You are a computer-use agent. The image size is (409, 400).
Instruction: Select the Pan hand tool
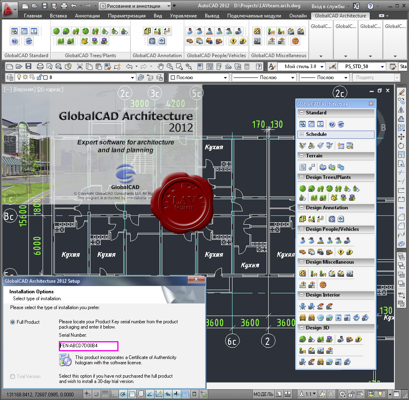pos(160,67)
